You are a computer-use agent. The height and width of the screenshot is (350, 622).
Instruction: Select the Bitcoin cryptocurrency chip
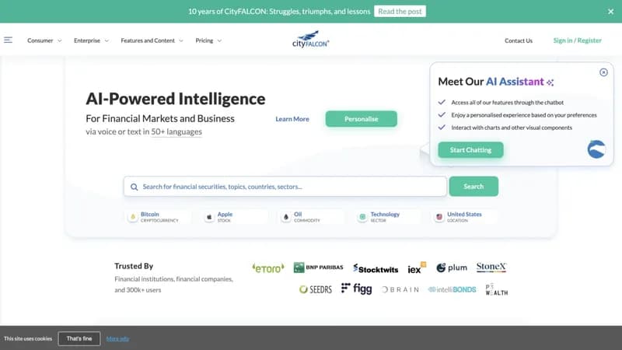[158, 217]
